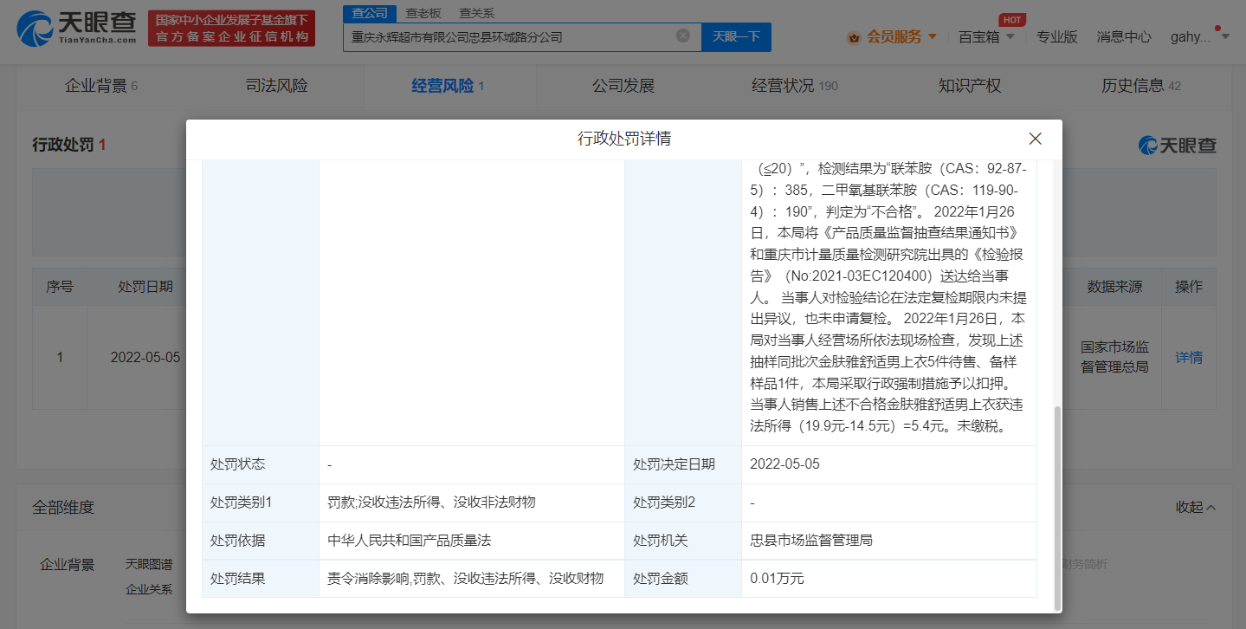Click the 处罚结果 value text
Screen dimensions: 1246x629
pyautogui.click(x=465, y=578)
